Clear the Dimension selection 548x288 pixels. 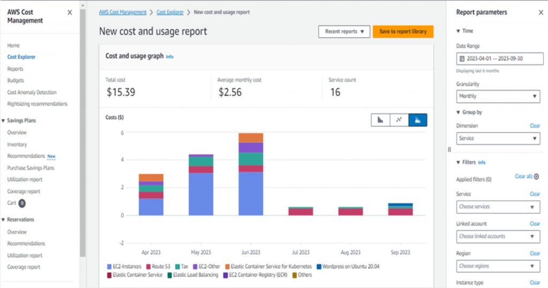(535, 126)
